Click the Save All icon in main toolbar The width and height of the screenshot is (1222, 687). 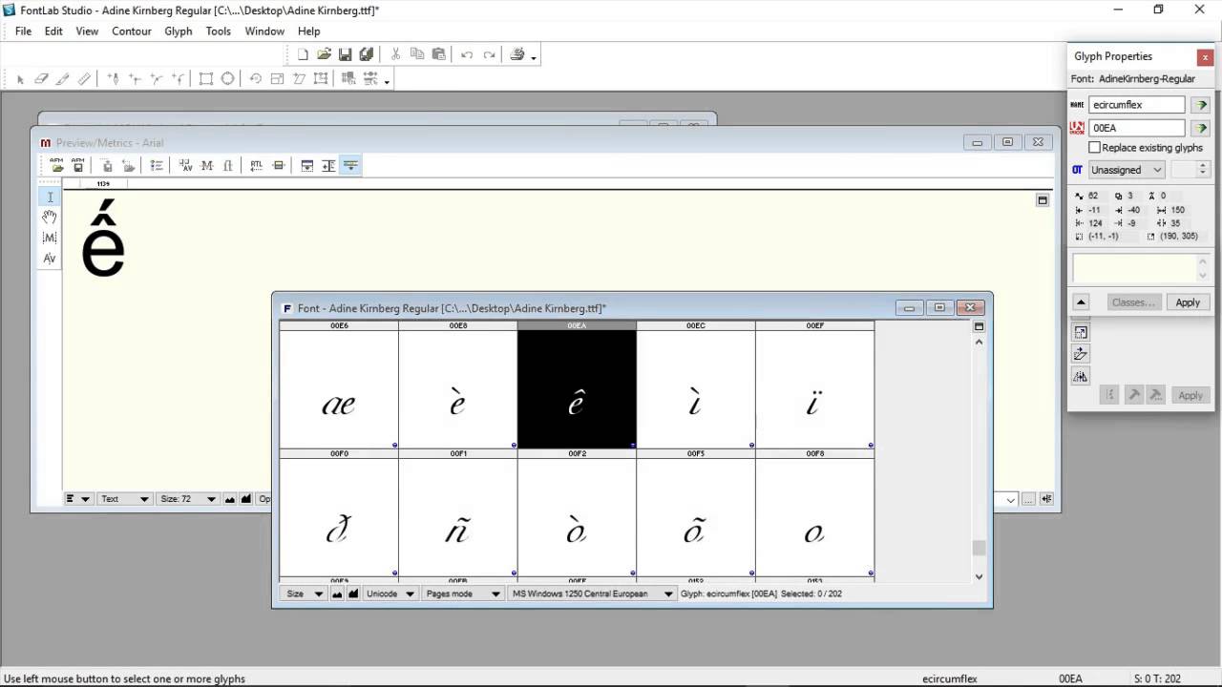click(x=367, y=54)
